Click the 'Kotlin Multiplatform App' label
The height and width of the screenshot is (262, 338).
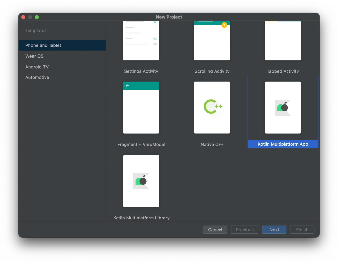point(283,144)
